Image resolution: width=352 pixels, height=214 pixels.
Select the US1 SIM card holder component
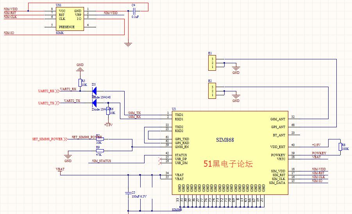(x=70, y=19)
